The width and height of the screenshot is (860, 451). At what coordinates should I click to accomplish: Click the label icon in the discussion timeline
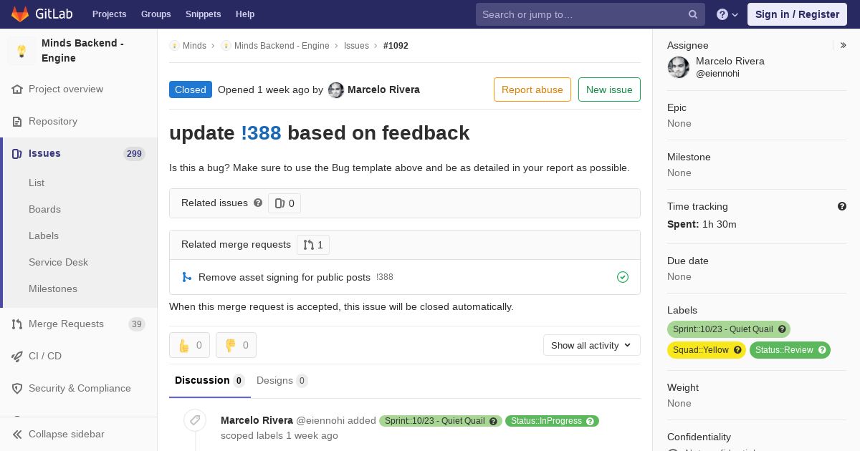(195, 420)
